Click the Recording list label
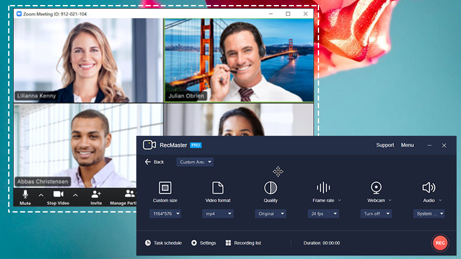 [x=247, y=243]
